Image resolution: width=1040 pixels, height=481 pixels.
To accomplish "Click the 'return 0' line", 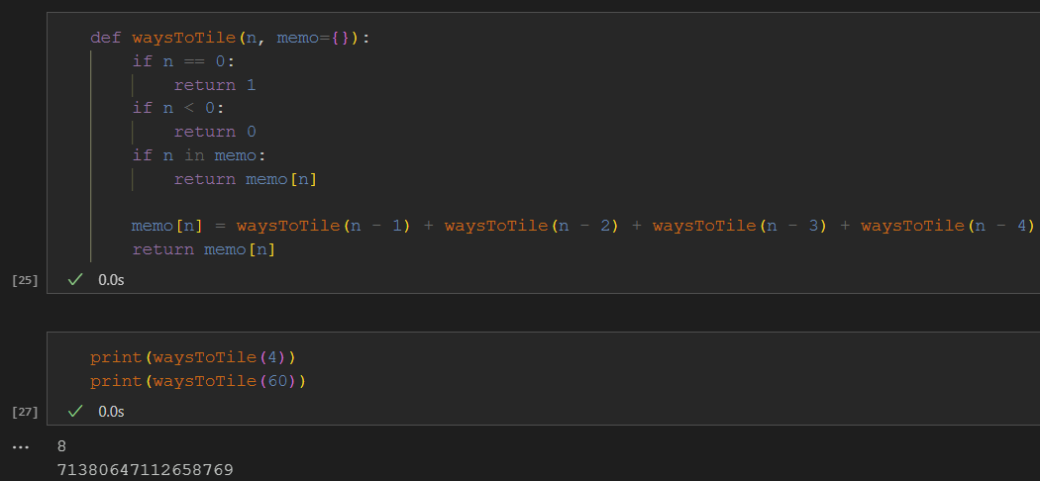I will click(x=215, y=132).
